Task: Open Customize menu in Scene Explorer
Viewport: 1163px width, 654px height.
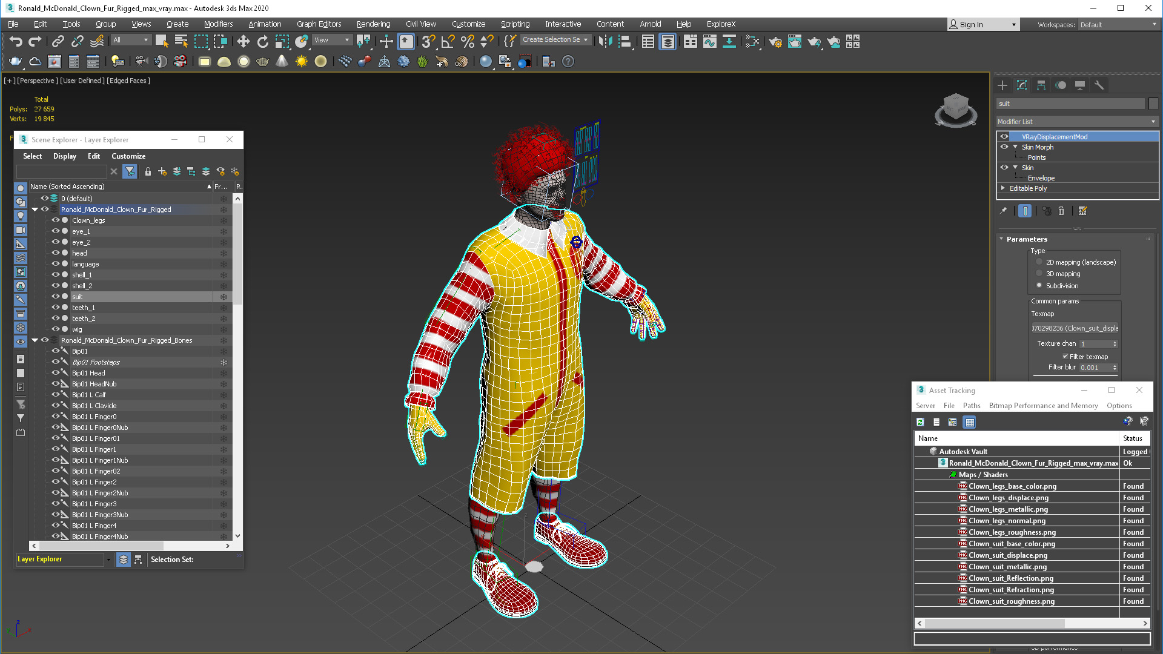Action: 128,156
